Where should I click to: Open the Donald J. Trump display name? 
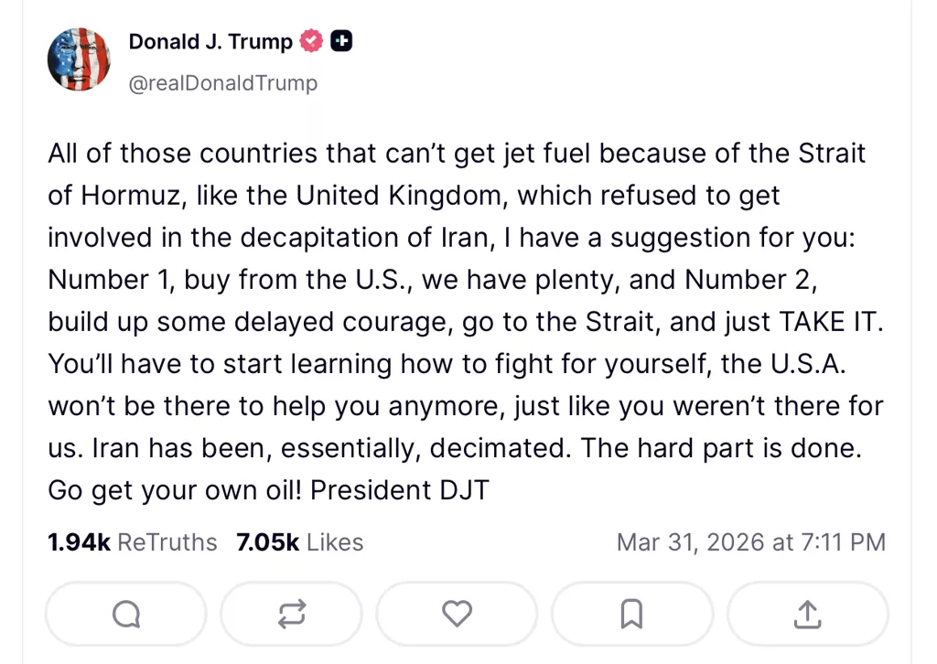coord(210,42)
